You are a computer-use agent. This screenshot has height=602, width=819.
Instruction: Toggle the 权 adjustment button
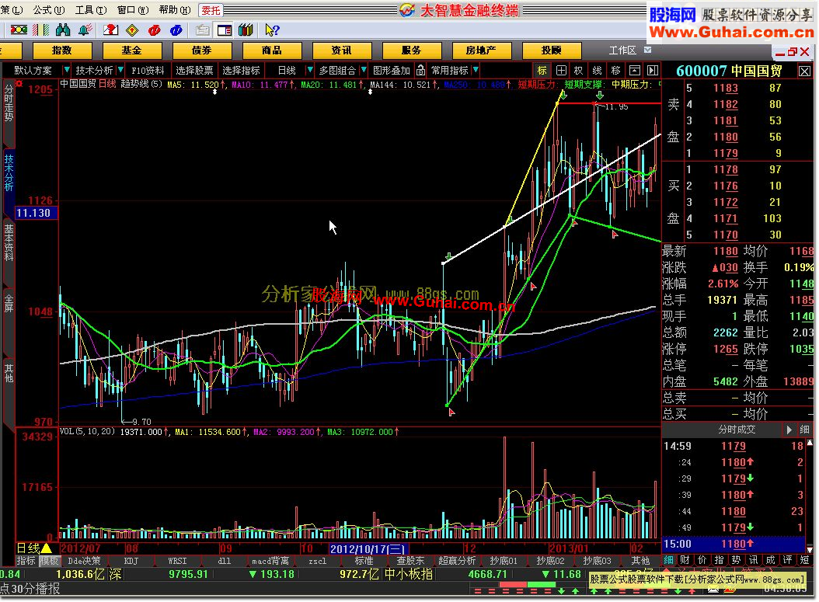[x=578, y=70]
